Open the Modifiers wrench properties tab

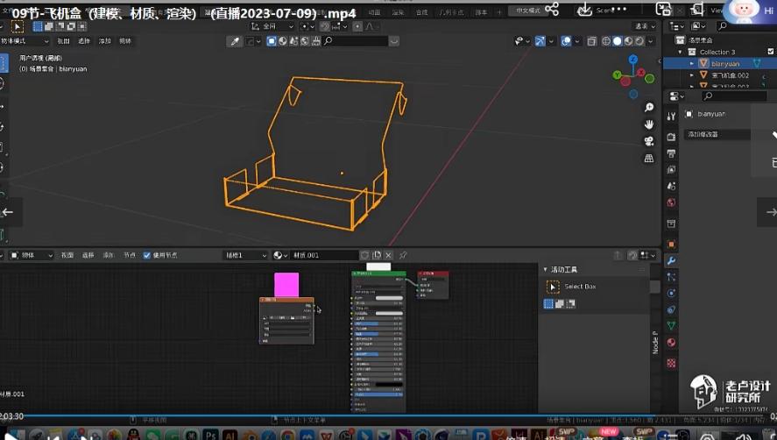(671, 261)
